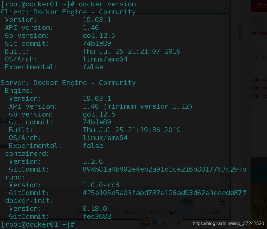This screenshot has width=267, height=229.
Task: Click the final '[root@docker01 ~]#' prompt
Action: coord(38,224)
